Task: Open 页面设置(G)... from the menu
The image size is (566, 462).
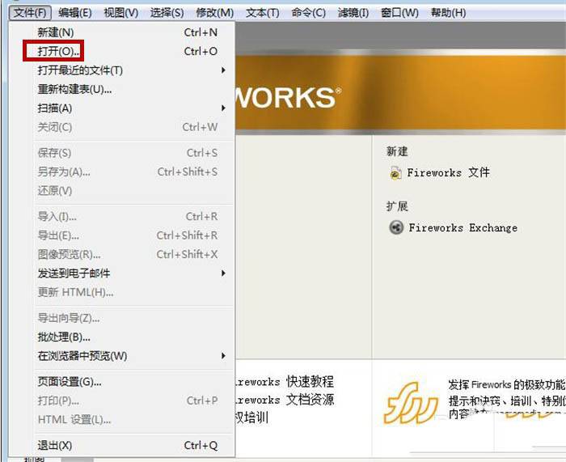Action: (x=70, y=382)
